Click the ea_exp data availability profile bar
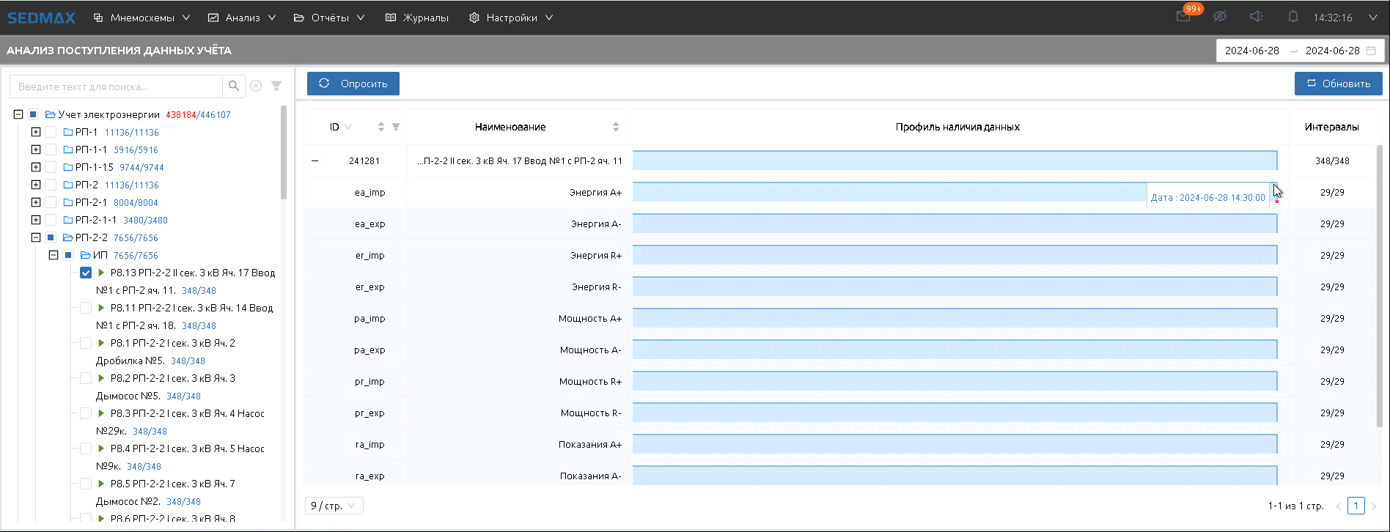The image size is (1390, 532). tap(955, 223)
